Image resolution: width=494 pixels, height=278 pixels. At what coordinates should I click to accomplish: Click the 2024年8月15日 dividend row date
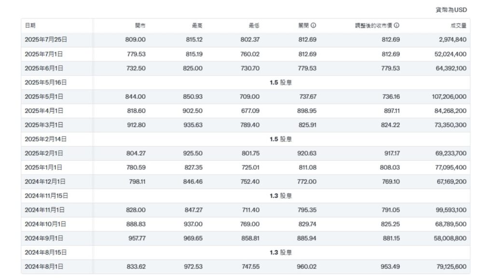point(46,252)
